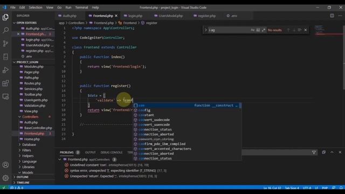Select 'convert_uudecode' suggestion

click(187, 120)
